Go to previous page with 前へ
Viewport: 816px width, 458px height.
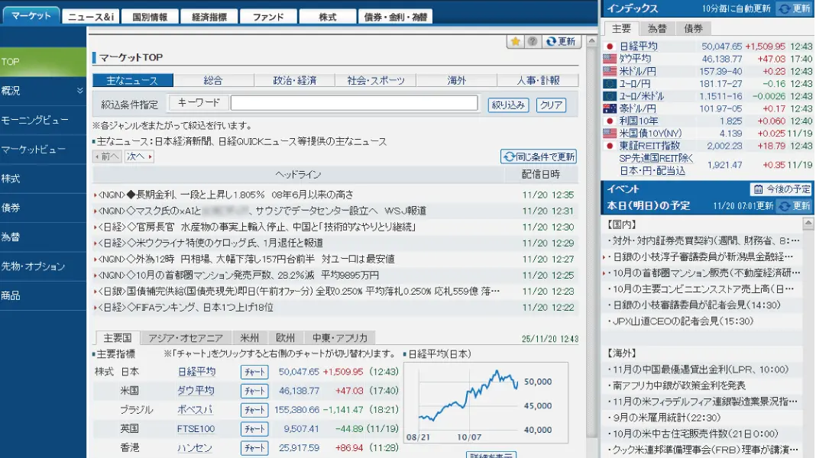(107, 156)
